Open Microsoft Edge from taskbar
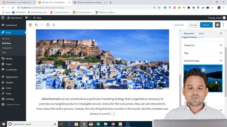This screenshot has height=127, width=227. coord(69,124)
